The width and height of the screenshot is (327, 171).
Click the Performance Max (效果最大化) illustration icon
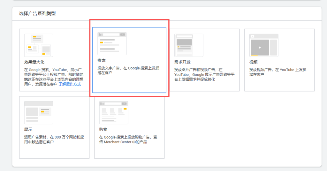[39, 45]
